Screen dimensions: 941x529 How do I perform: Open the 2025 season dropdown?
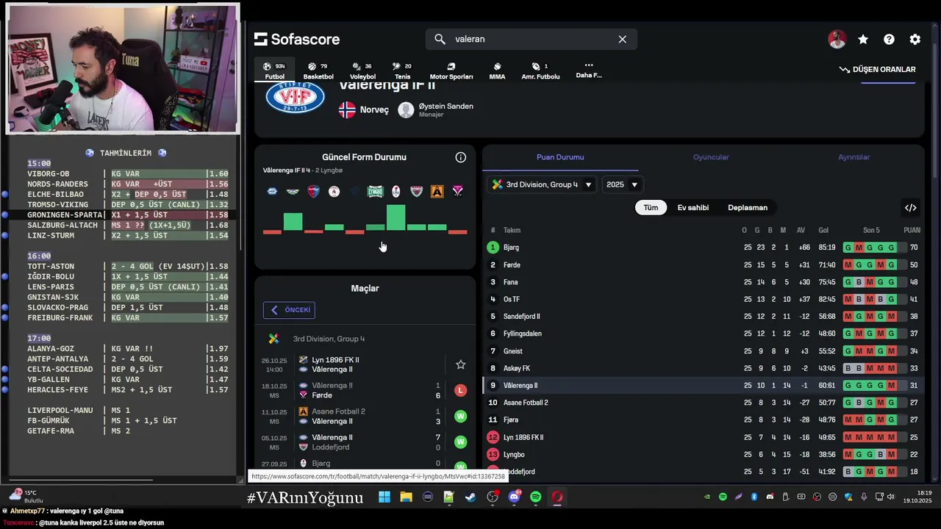(x=622, y=184)
